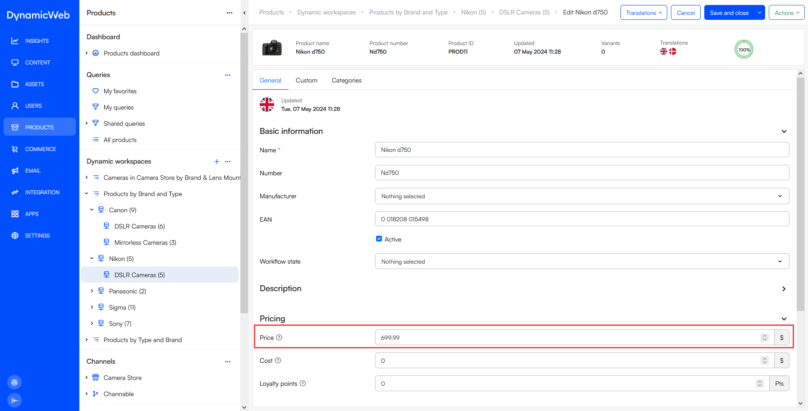Click the Price help icon
808x411 pixels.
(x=279, y=338)
